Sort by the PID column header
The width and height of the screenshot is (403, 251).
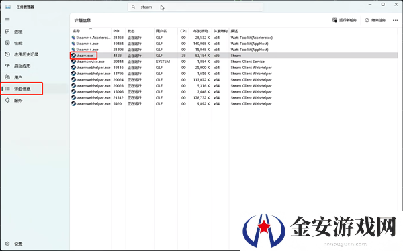tap(116, 31)
